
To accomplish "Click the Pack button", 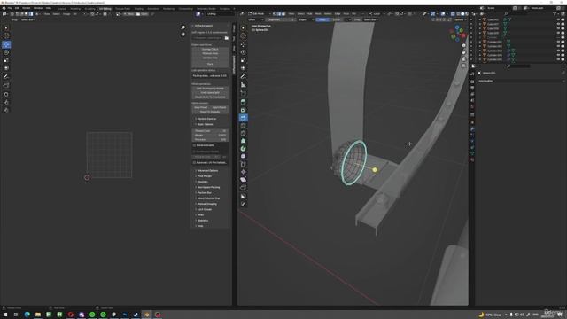I will (210, 64).
